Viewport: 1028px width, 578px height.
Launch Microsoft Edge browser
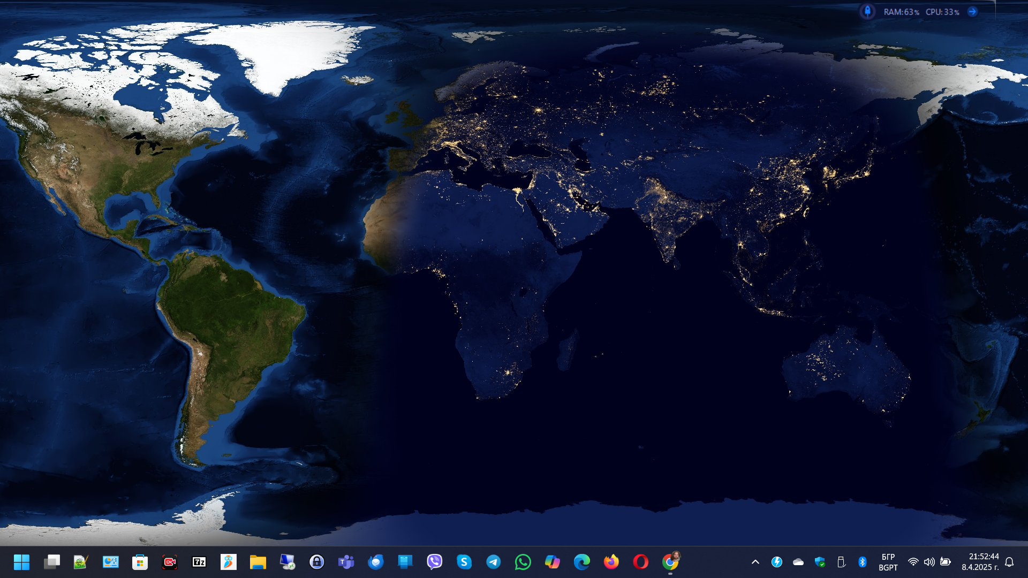581,562
